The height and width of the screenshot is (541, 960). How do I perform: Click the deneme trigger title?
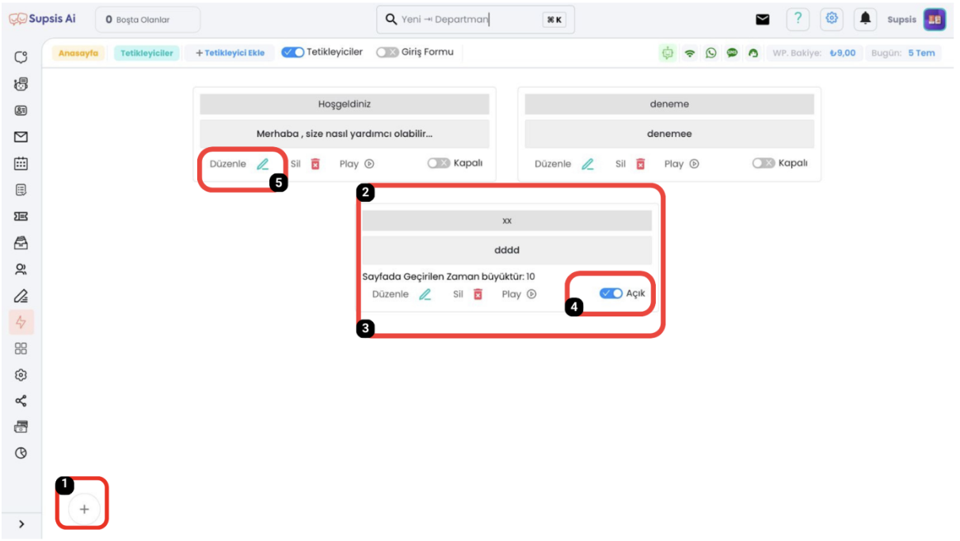(x=669, y=104)
